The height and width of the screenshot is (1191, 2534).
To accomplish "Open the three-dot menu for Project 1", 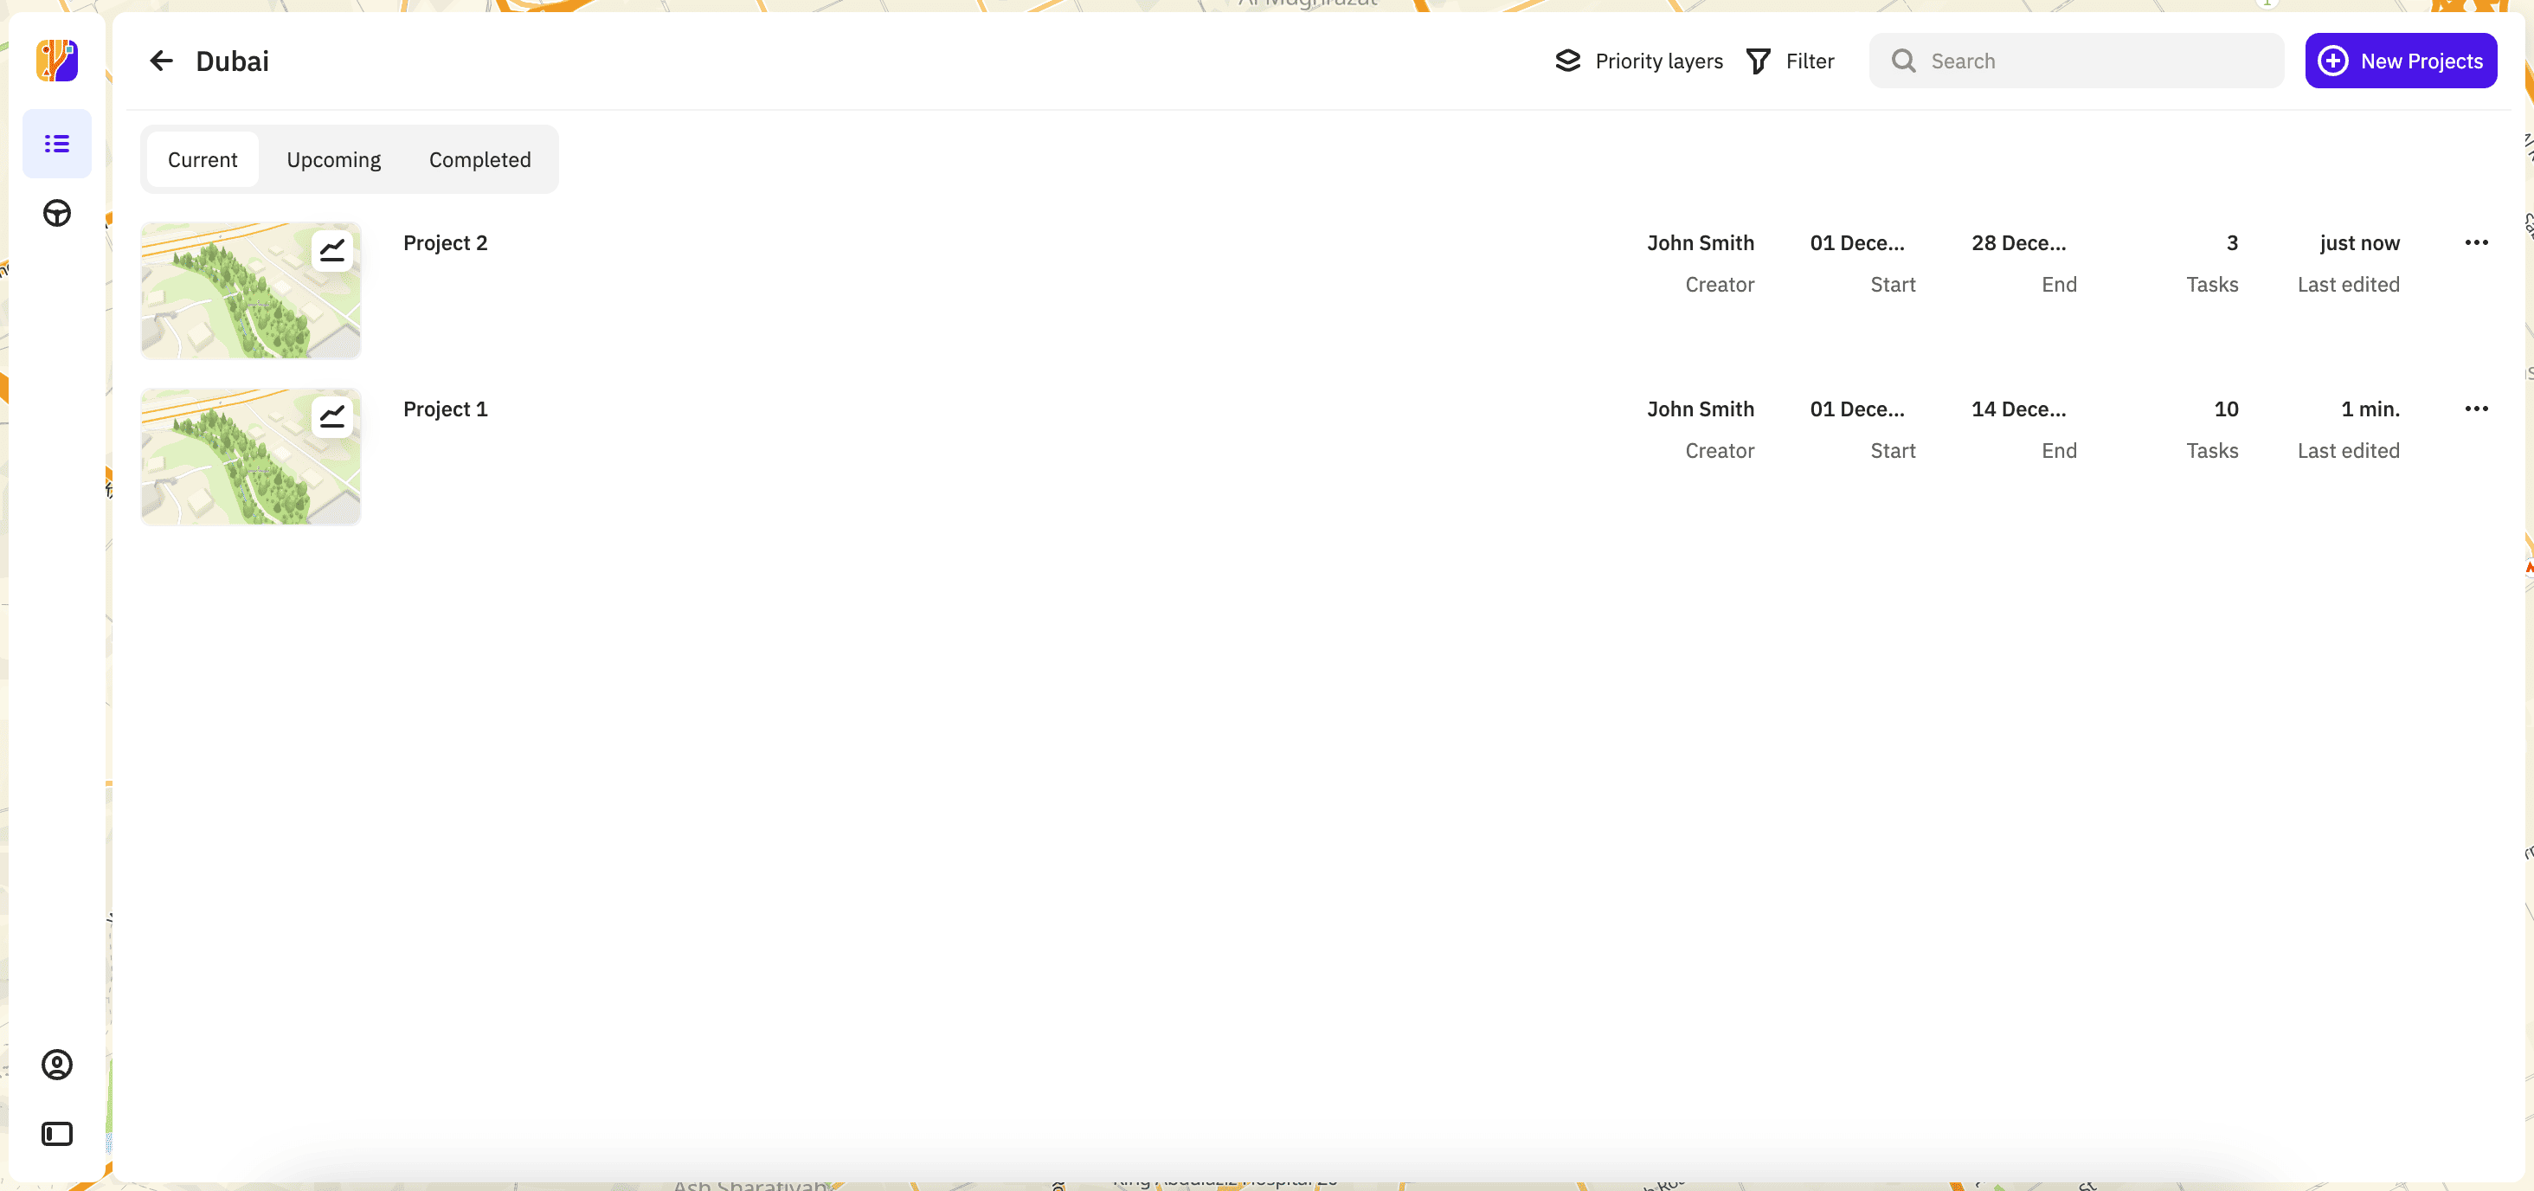I will (2477, 409).
